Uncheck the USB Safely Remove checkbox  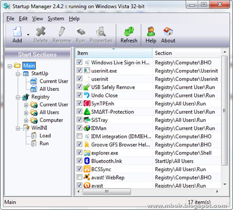(79, 87)
